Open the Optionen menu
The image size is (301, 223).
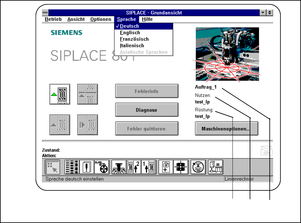[101, 19]
